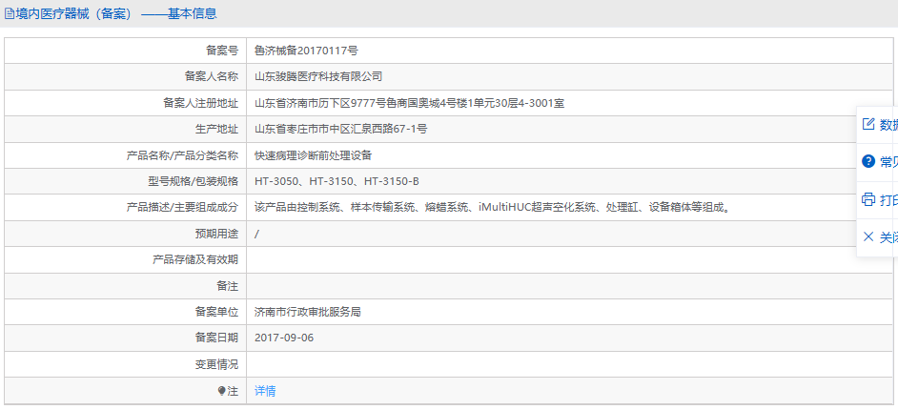Click the registered address 山东省济南市历下区9777号 text
This screenshot has height=410, width=898.
click(x=410, y=103)
